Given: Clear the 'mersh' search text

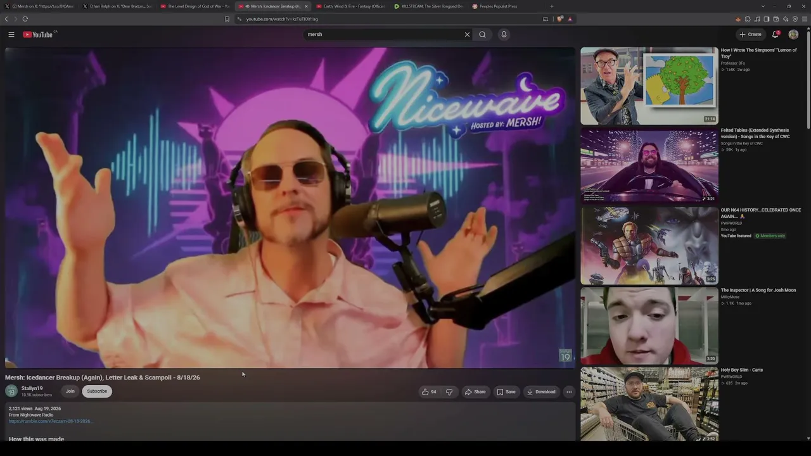Looking at the screenshot, I should [x=467, y=34].
